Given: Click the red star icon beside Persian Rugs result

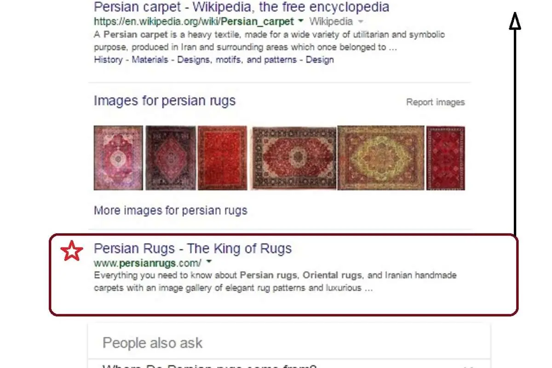Looking at the screenshot, I should coord(72,252).
